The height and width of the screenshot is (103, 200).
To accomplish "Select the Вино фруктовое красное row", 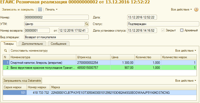I will (x=100, y=68).
